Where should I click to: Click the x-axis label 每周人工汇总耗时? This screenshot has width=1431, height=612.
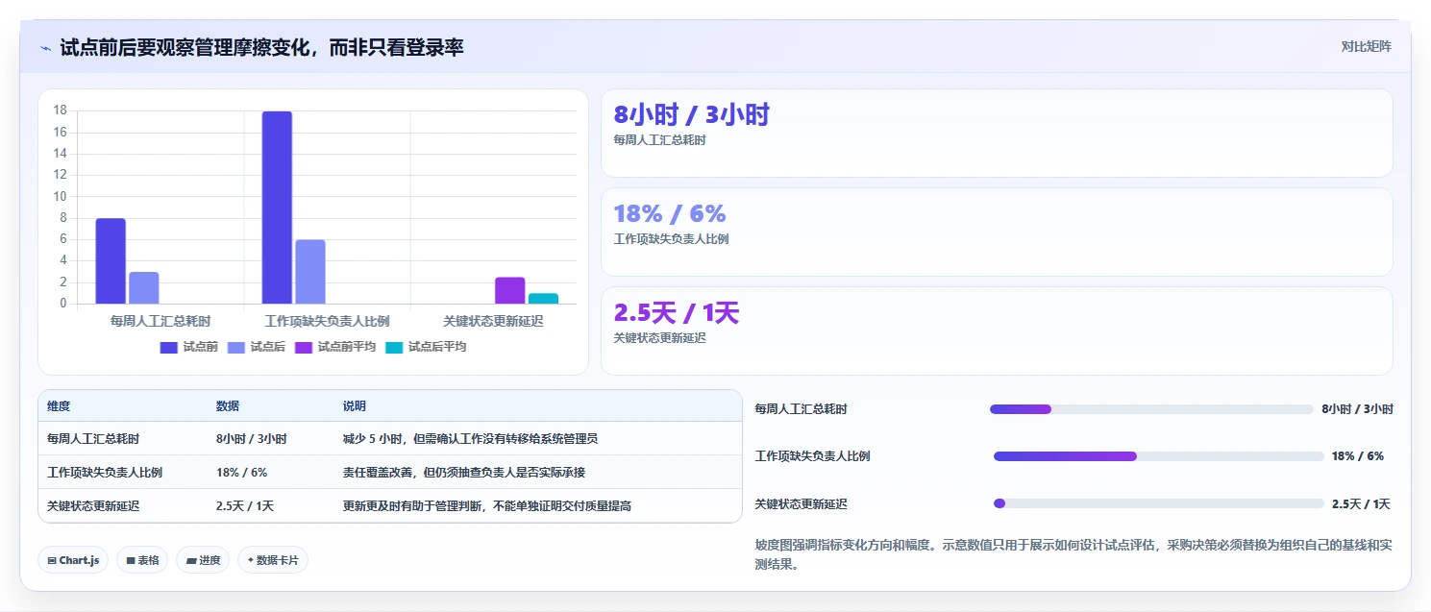160,321
